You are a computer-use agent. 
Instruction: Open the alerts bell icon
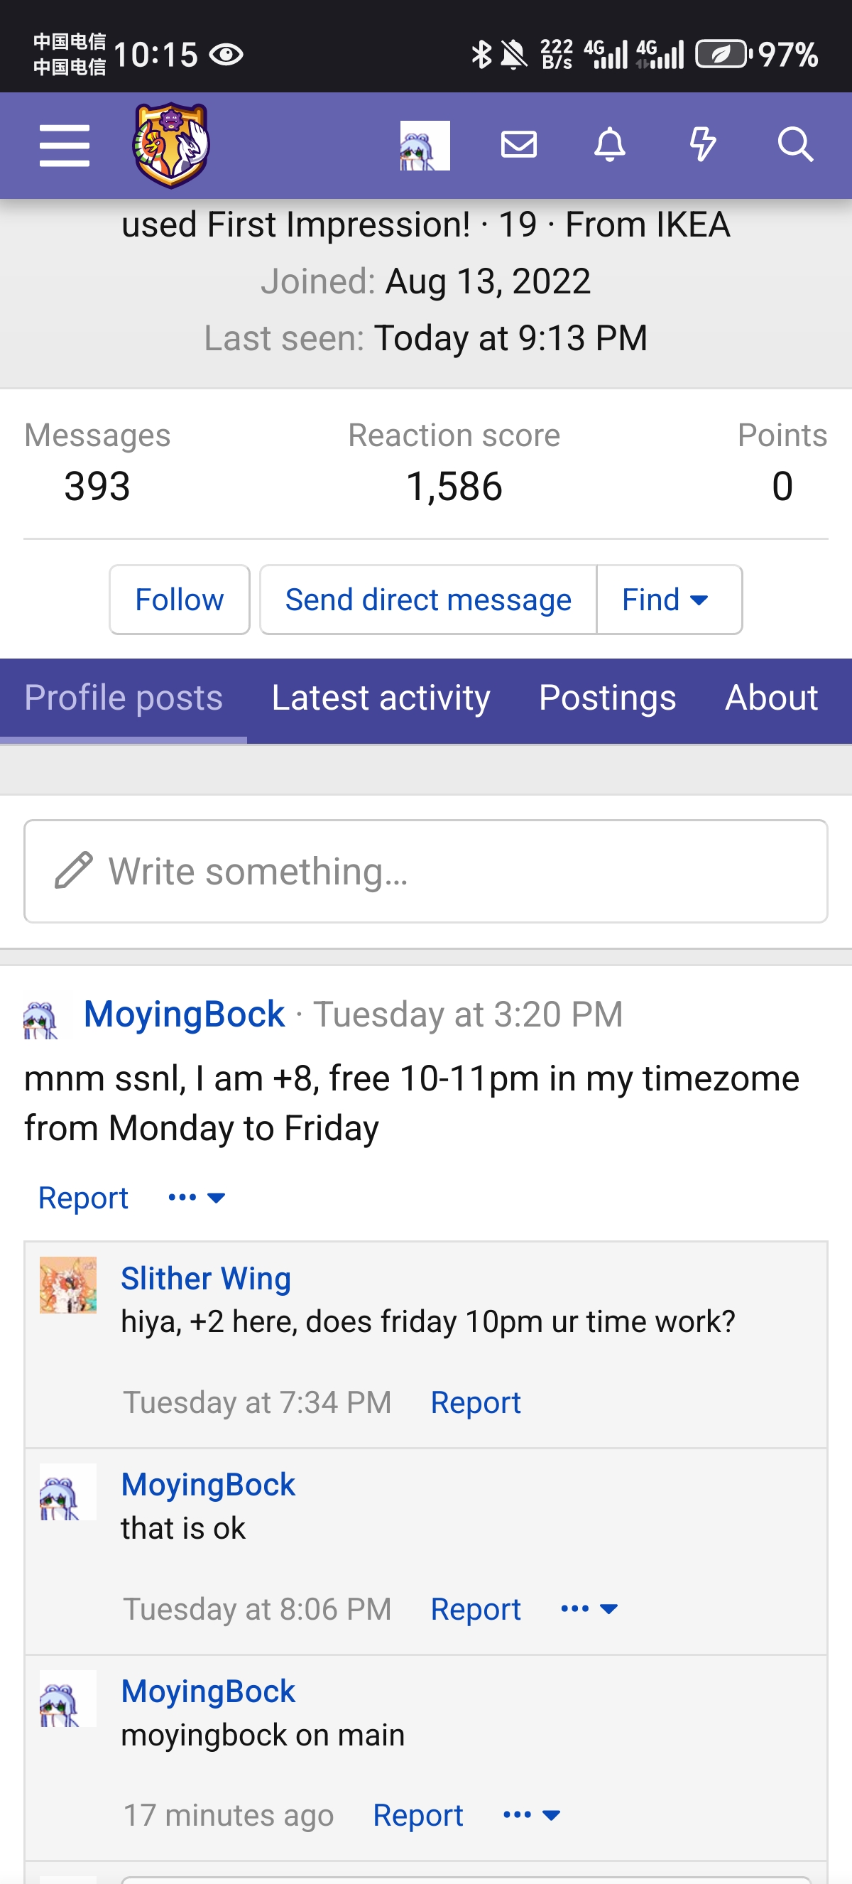(609, 145)
